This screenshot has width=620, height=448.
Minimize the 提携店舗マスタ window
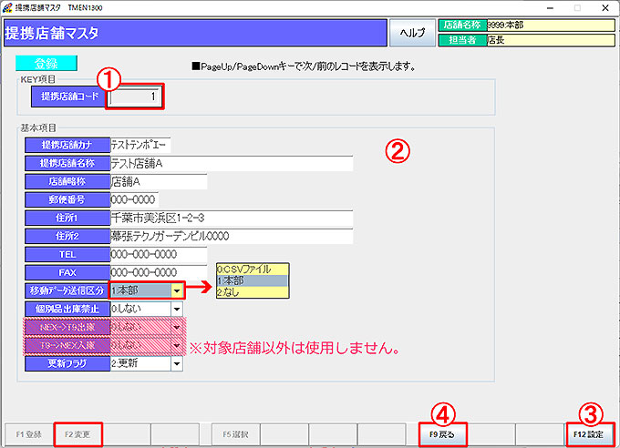(x=550, y=8)
